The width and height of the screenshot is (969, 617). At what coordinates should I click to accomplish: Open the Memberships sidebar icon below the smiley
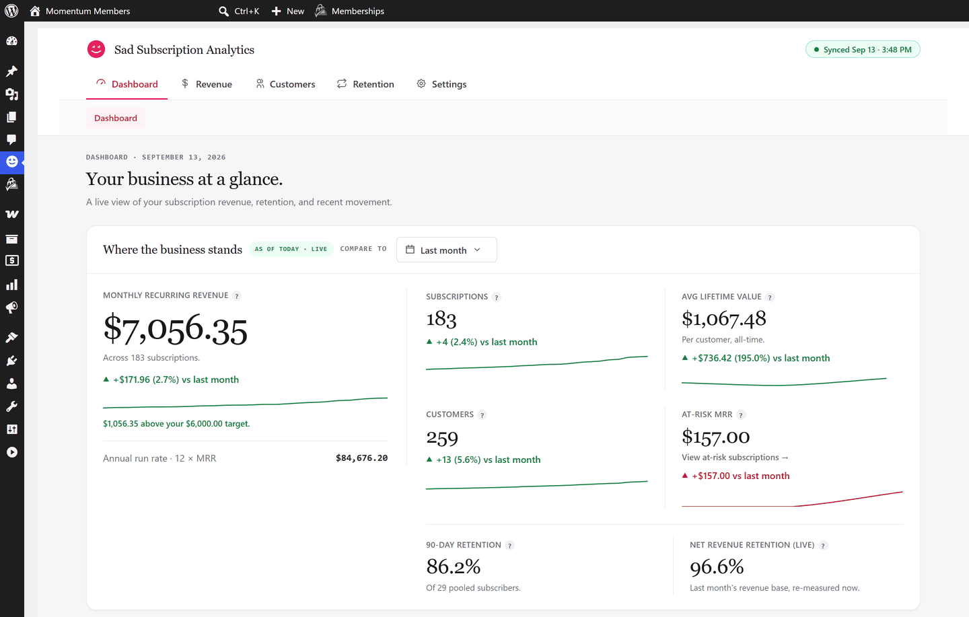(11, 184)
